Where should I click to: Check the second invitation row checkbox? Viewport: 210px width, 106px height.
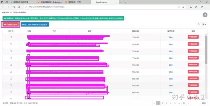click(x=11, y=44)
